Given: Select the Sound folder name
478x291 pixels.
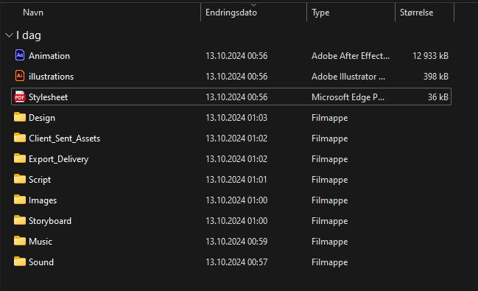Looking at the screenshot, I should (41, 262).
